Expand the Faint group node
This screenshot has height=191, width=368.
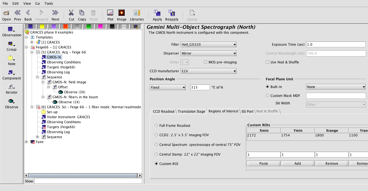tap(27, 142)
